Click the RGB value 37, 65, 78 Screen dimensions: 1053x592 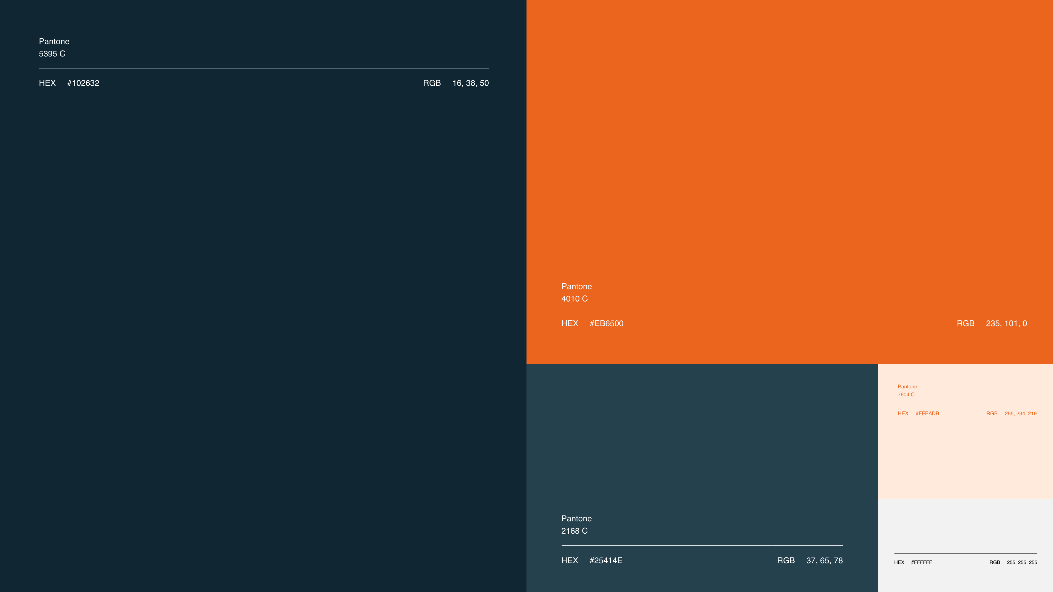click(x=825, y=560)
